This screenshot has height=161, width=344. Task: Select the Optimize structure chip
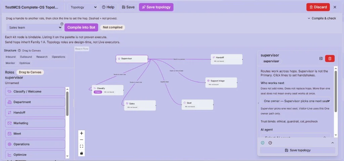click(x=25, y=63)
